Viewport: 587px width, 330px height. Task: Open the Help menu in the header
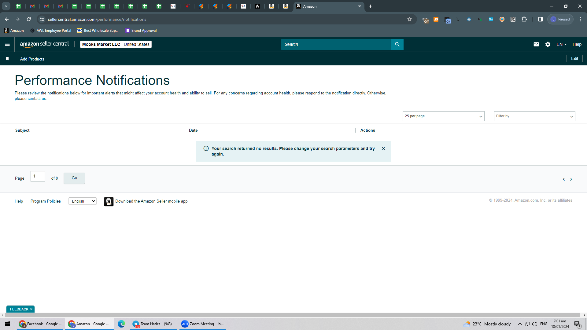point(577,44)
